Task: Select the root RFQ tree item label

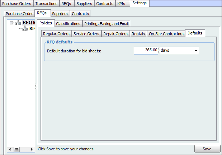Action: (29, 23)
